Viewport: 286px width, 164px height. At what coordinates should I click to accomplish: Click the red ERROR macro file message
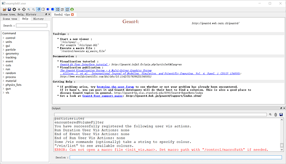point(161,150)
